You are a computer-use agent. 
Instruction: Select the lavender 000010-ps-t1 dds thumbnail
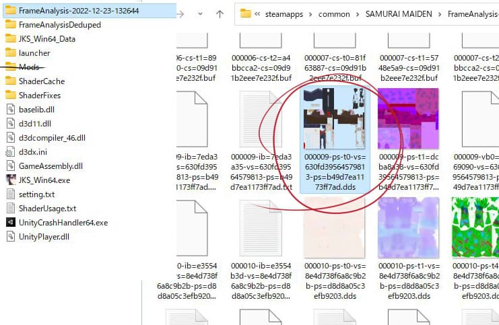408,227
